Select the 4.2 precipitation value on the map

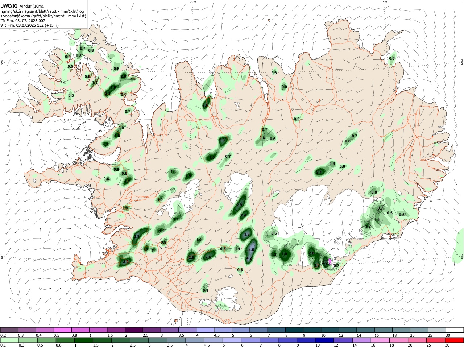point(249,258)
